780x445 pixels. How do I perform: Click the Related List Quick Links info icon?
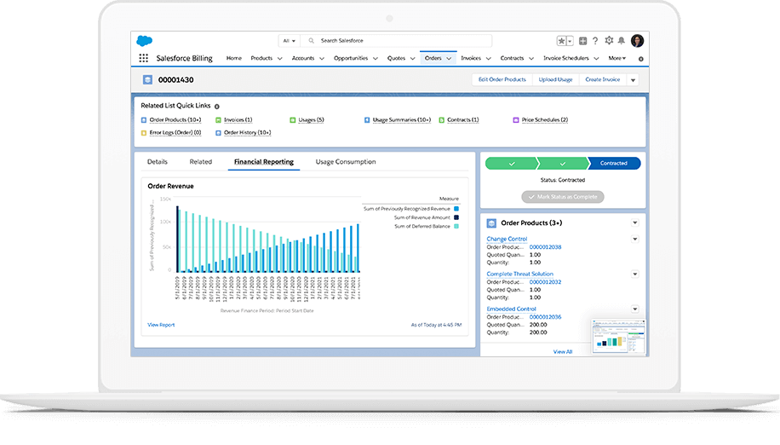coord(216,107)
